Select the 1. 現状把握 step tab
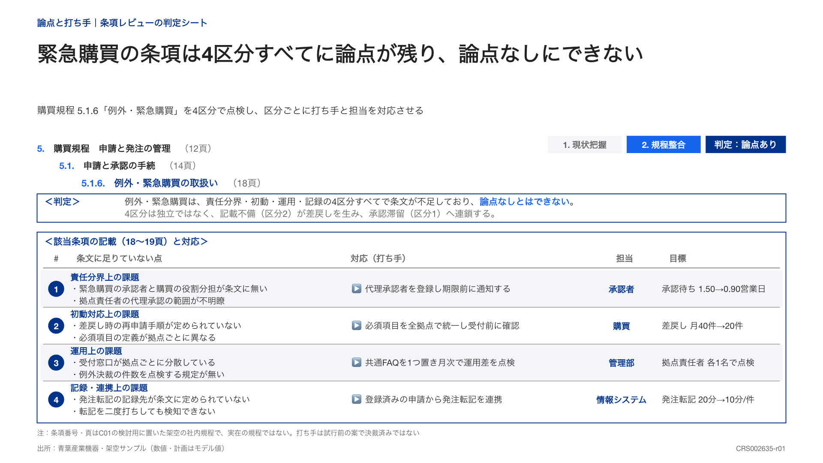The height and width of the screenshot is (463, 823). 584,144
